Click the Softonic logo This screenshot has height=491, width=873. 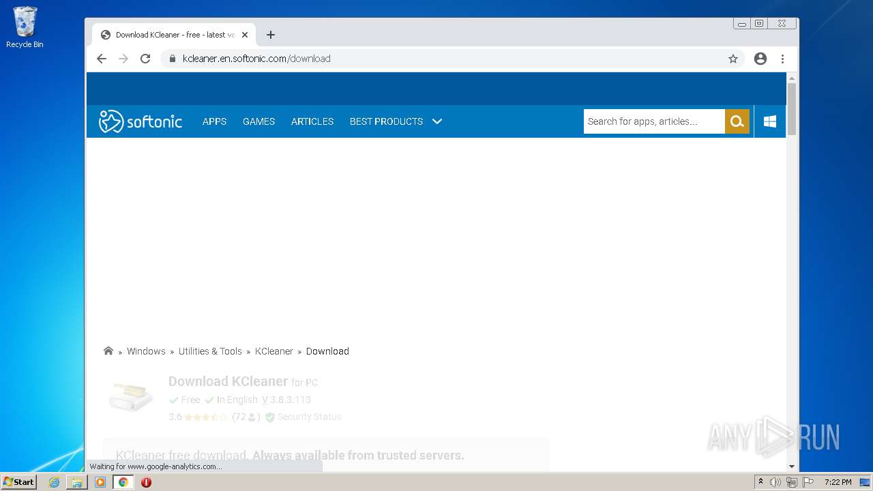click(140, 121)
